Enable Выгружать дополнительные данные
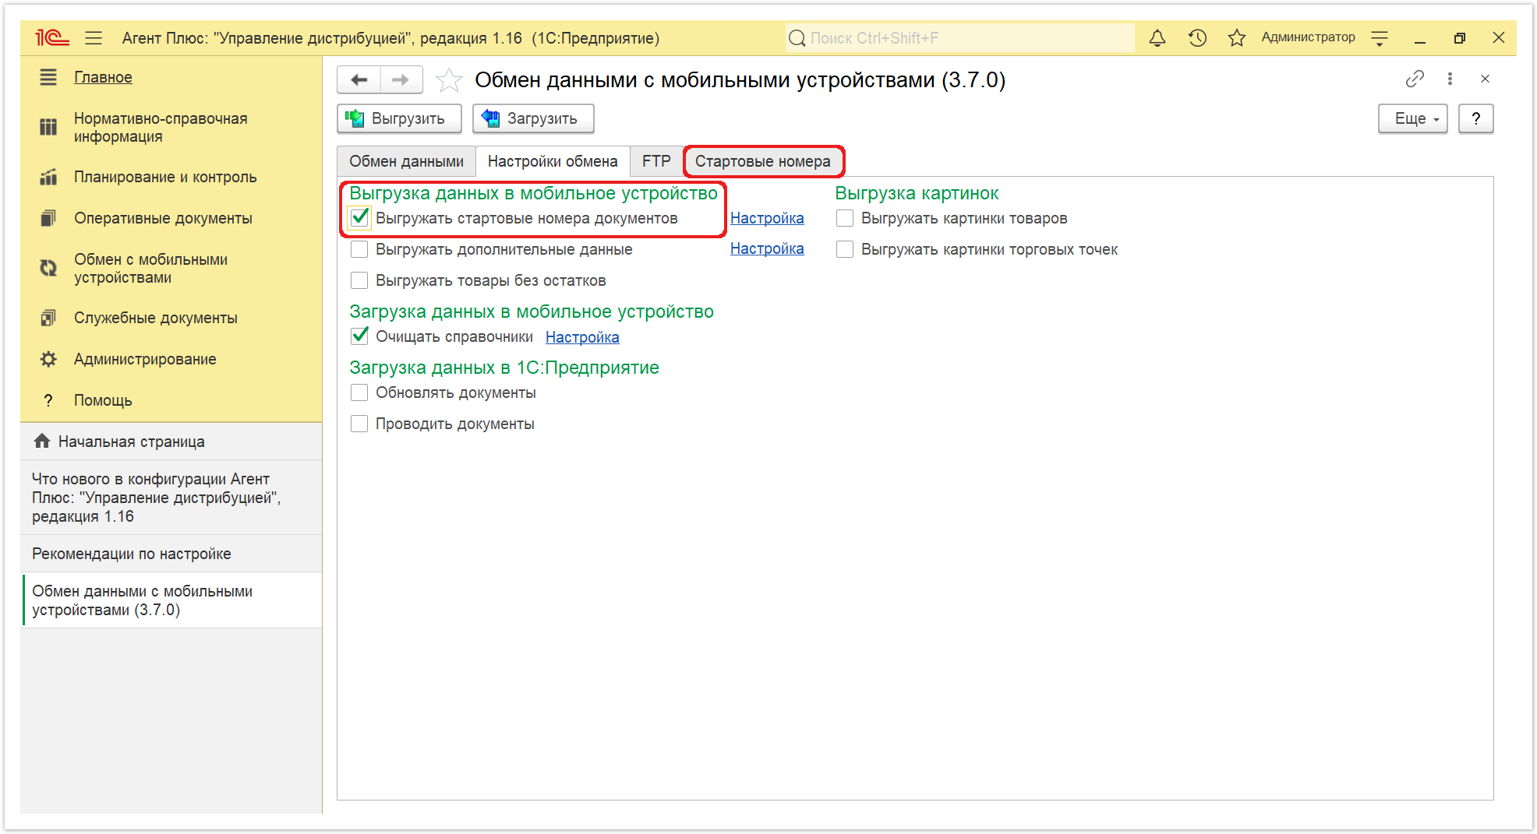This screenshot has width=1537, height=834. click(359, 249)
